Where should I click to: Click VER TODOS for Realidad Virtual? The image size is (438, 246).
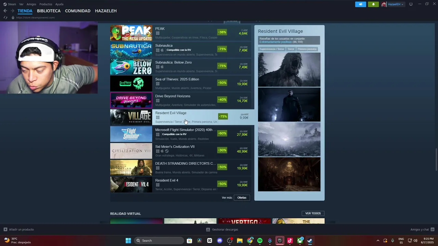point(313,213)
